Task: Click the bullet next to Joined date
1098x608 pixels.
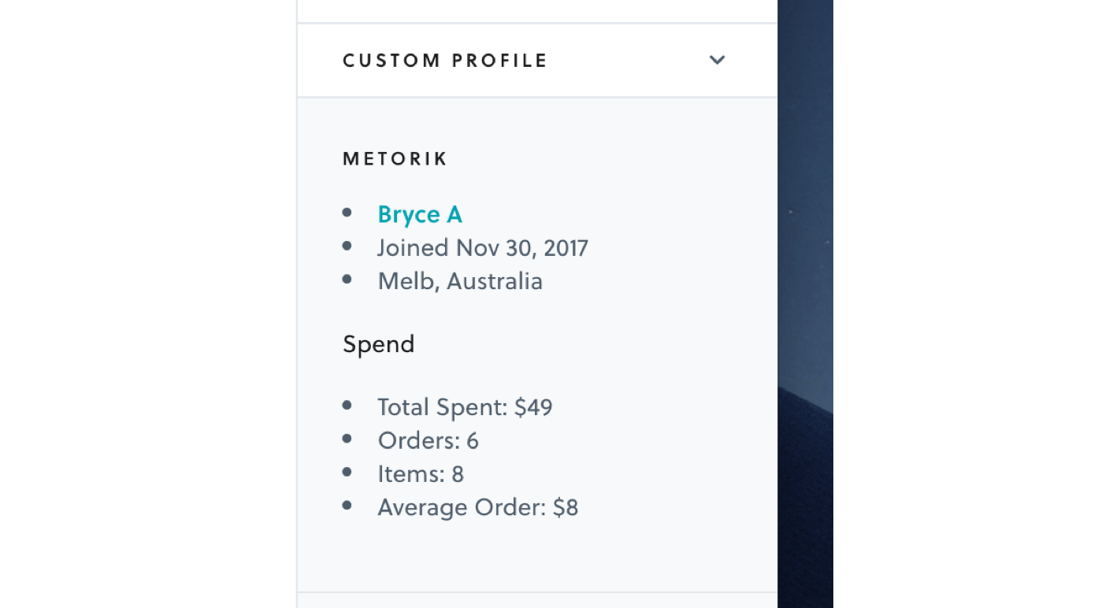Action: point(347,247)
